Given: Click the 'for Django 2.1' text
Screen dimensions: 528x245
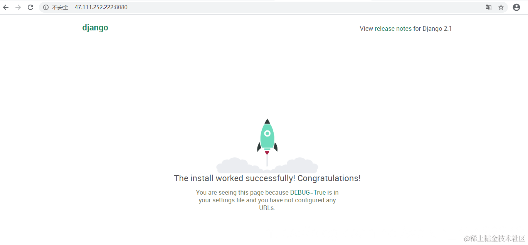Looking at the screenshot, I should pyautogui.click(x=432, y=28).
